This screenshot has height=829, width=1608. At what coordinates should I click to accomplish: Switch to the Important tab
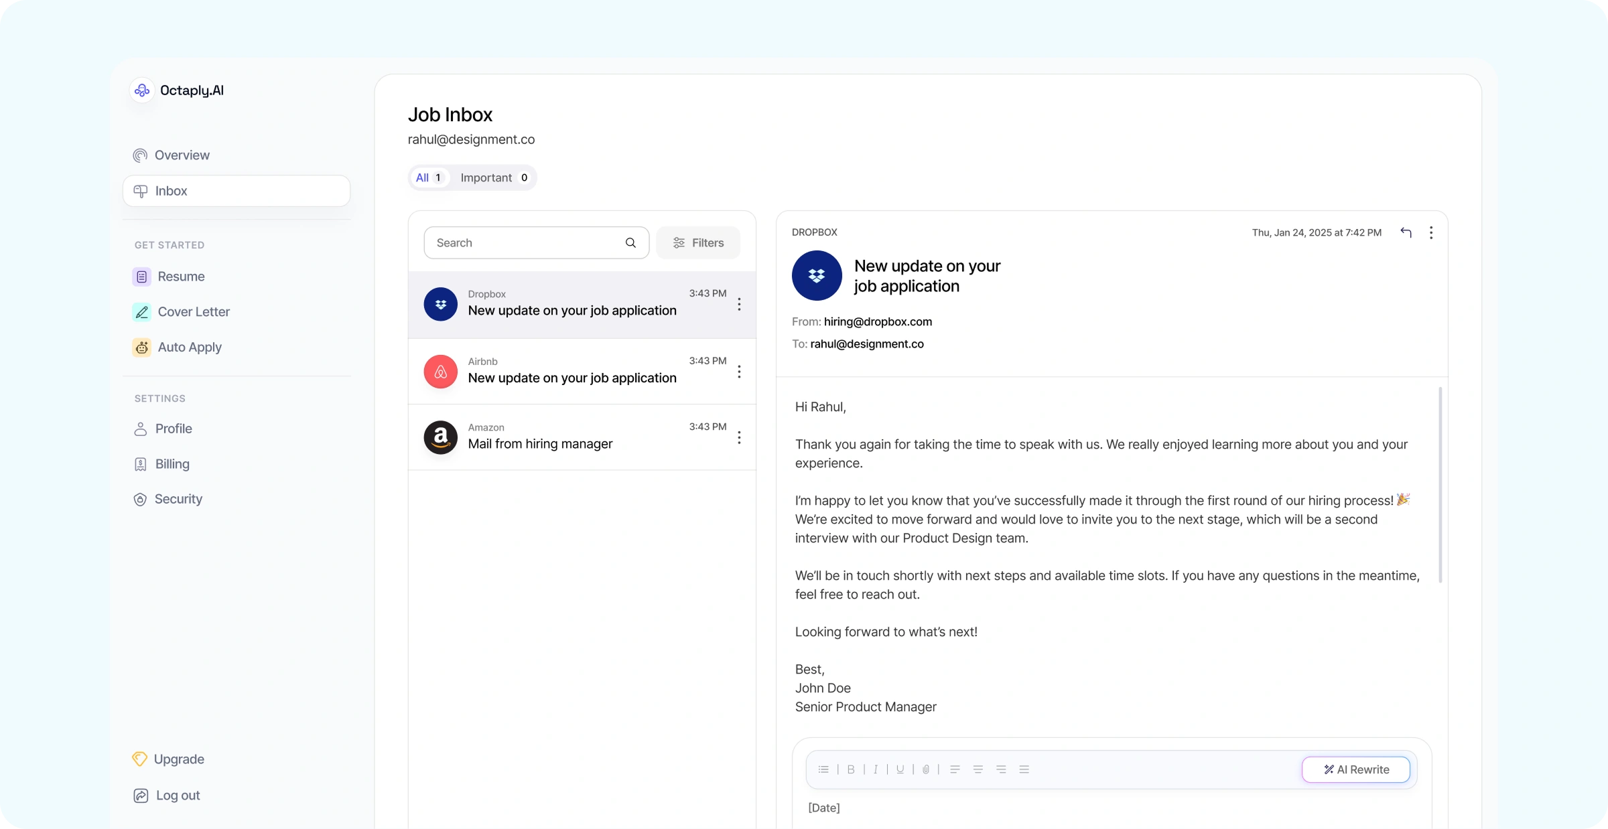tap(494, 177)
